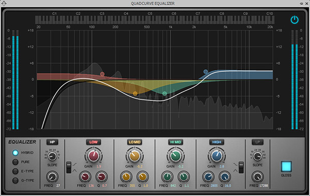The image size is (310, 196).
Task: Click the HIGH Q value 16.0
Action: (228, 186)
